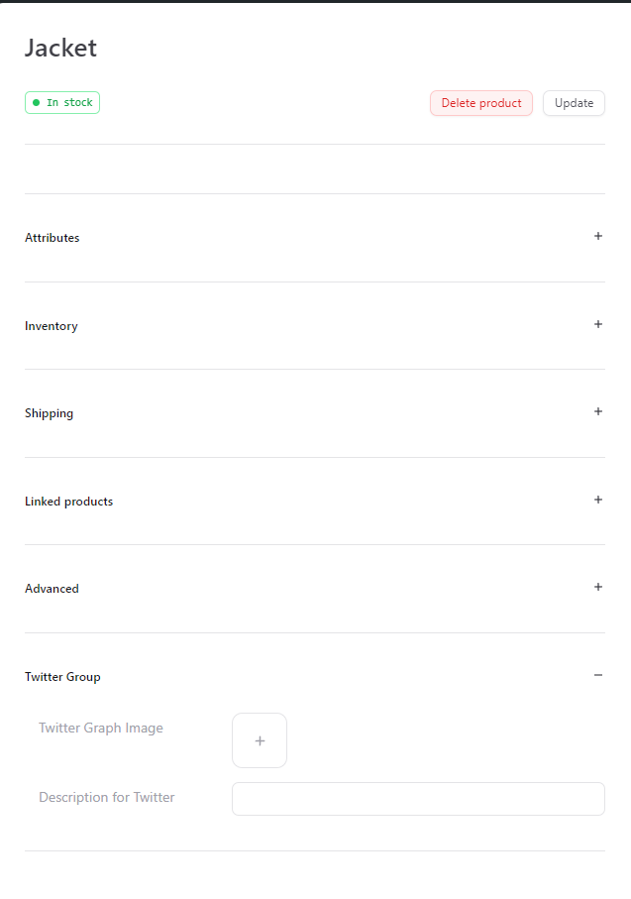Click the Update button
This screenshot has width=631, height=899.
click(574, 103)
